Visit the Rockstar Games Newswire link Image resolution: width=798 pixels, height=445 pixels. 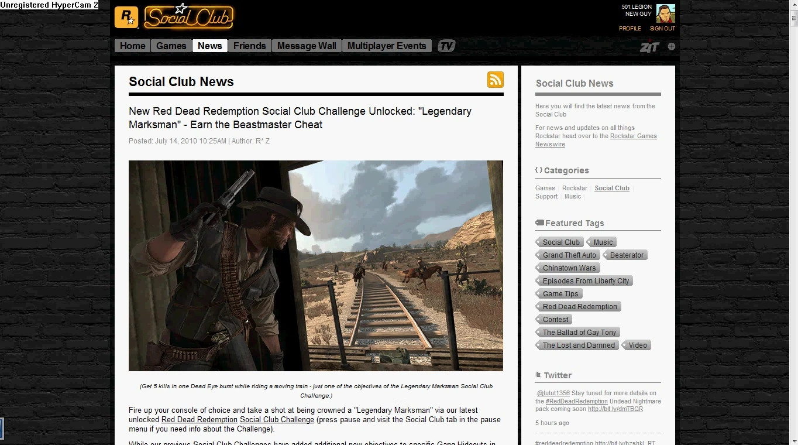click(596, 140)
